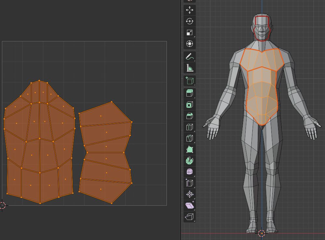Choose the Edge Slide tool

(189, 183)
